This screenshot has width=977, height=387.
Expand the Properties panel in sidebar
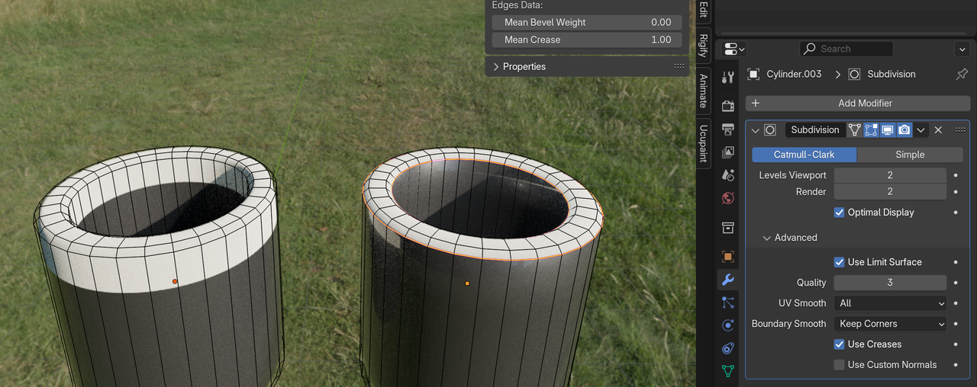pyautogui.click(x=496, y=66)
